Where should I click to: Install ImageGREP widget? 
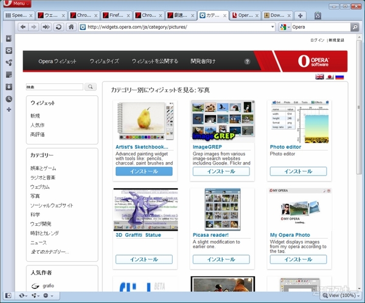click(x=221, y=171)
